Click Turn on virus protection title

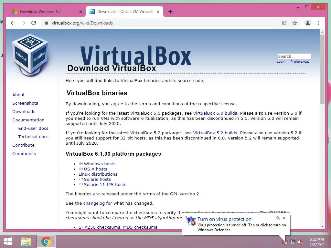pos(224,219)
